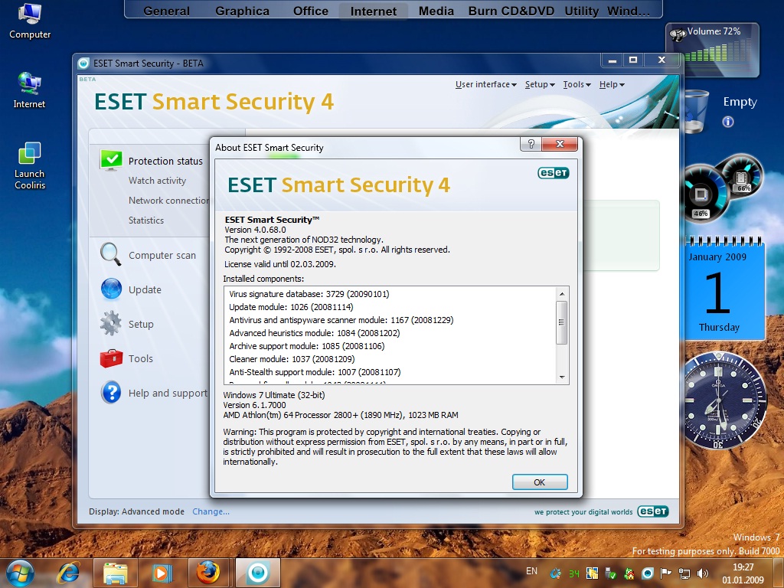Click the installed components scrollbar thumb
This screenshot has width=784, height=588.
(x=562, y=322)
